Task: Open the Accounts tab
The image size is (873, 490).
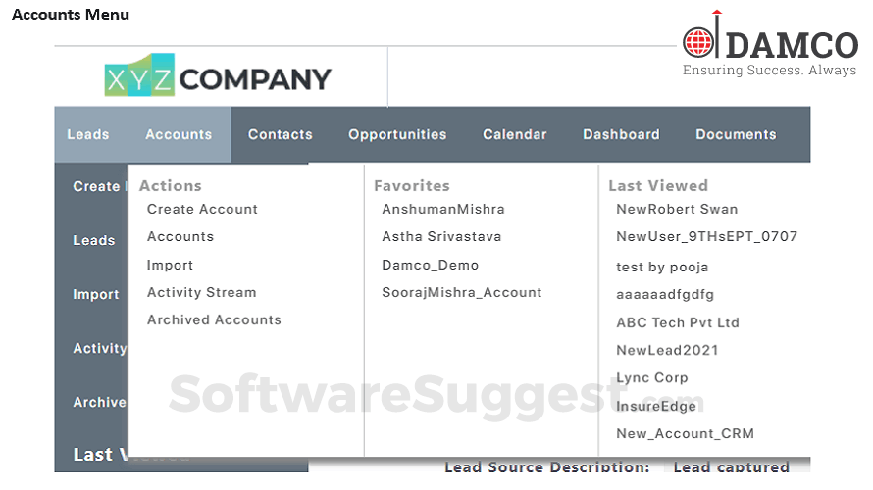Action: tap(179, 134)
